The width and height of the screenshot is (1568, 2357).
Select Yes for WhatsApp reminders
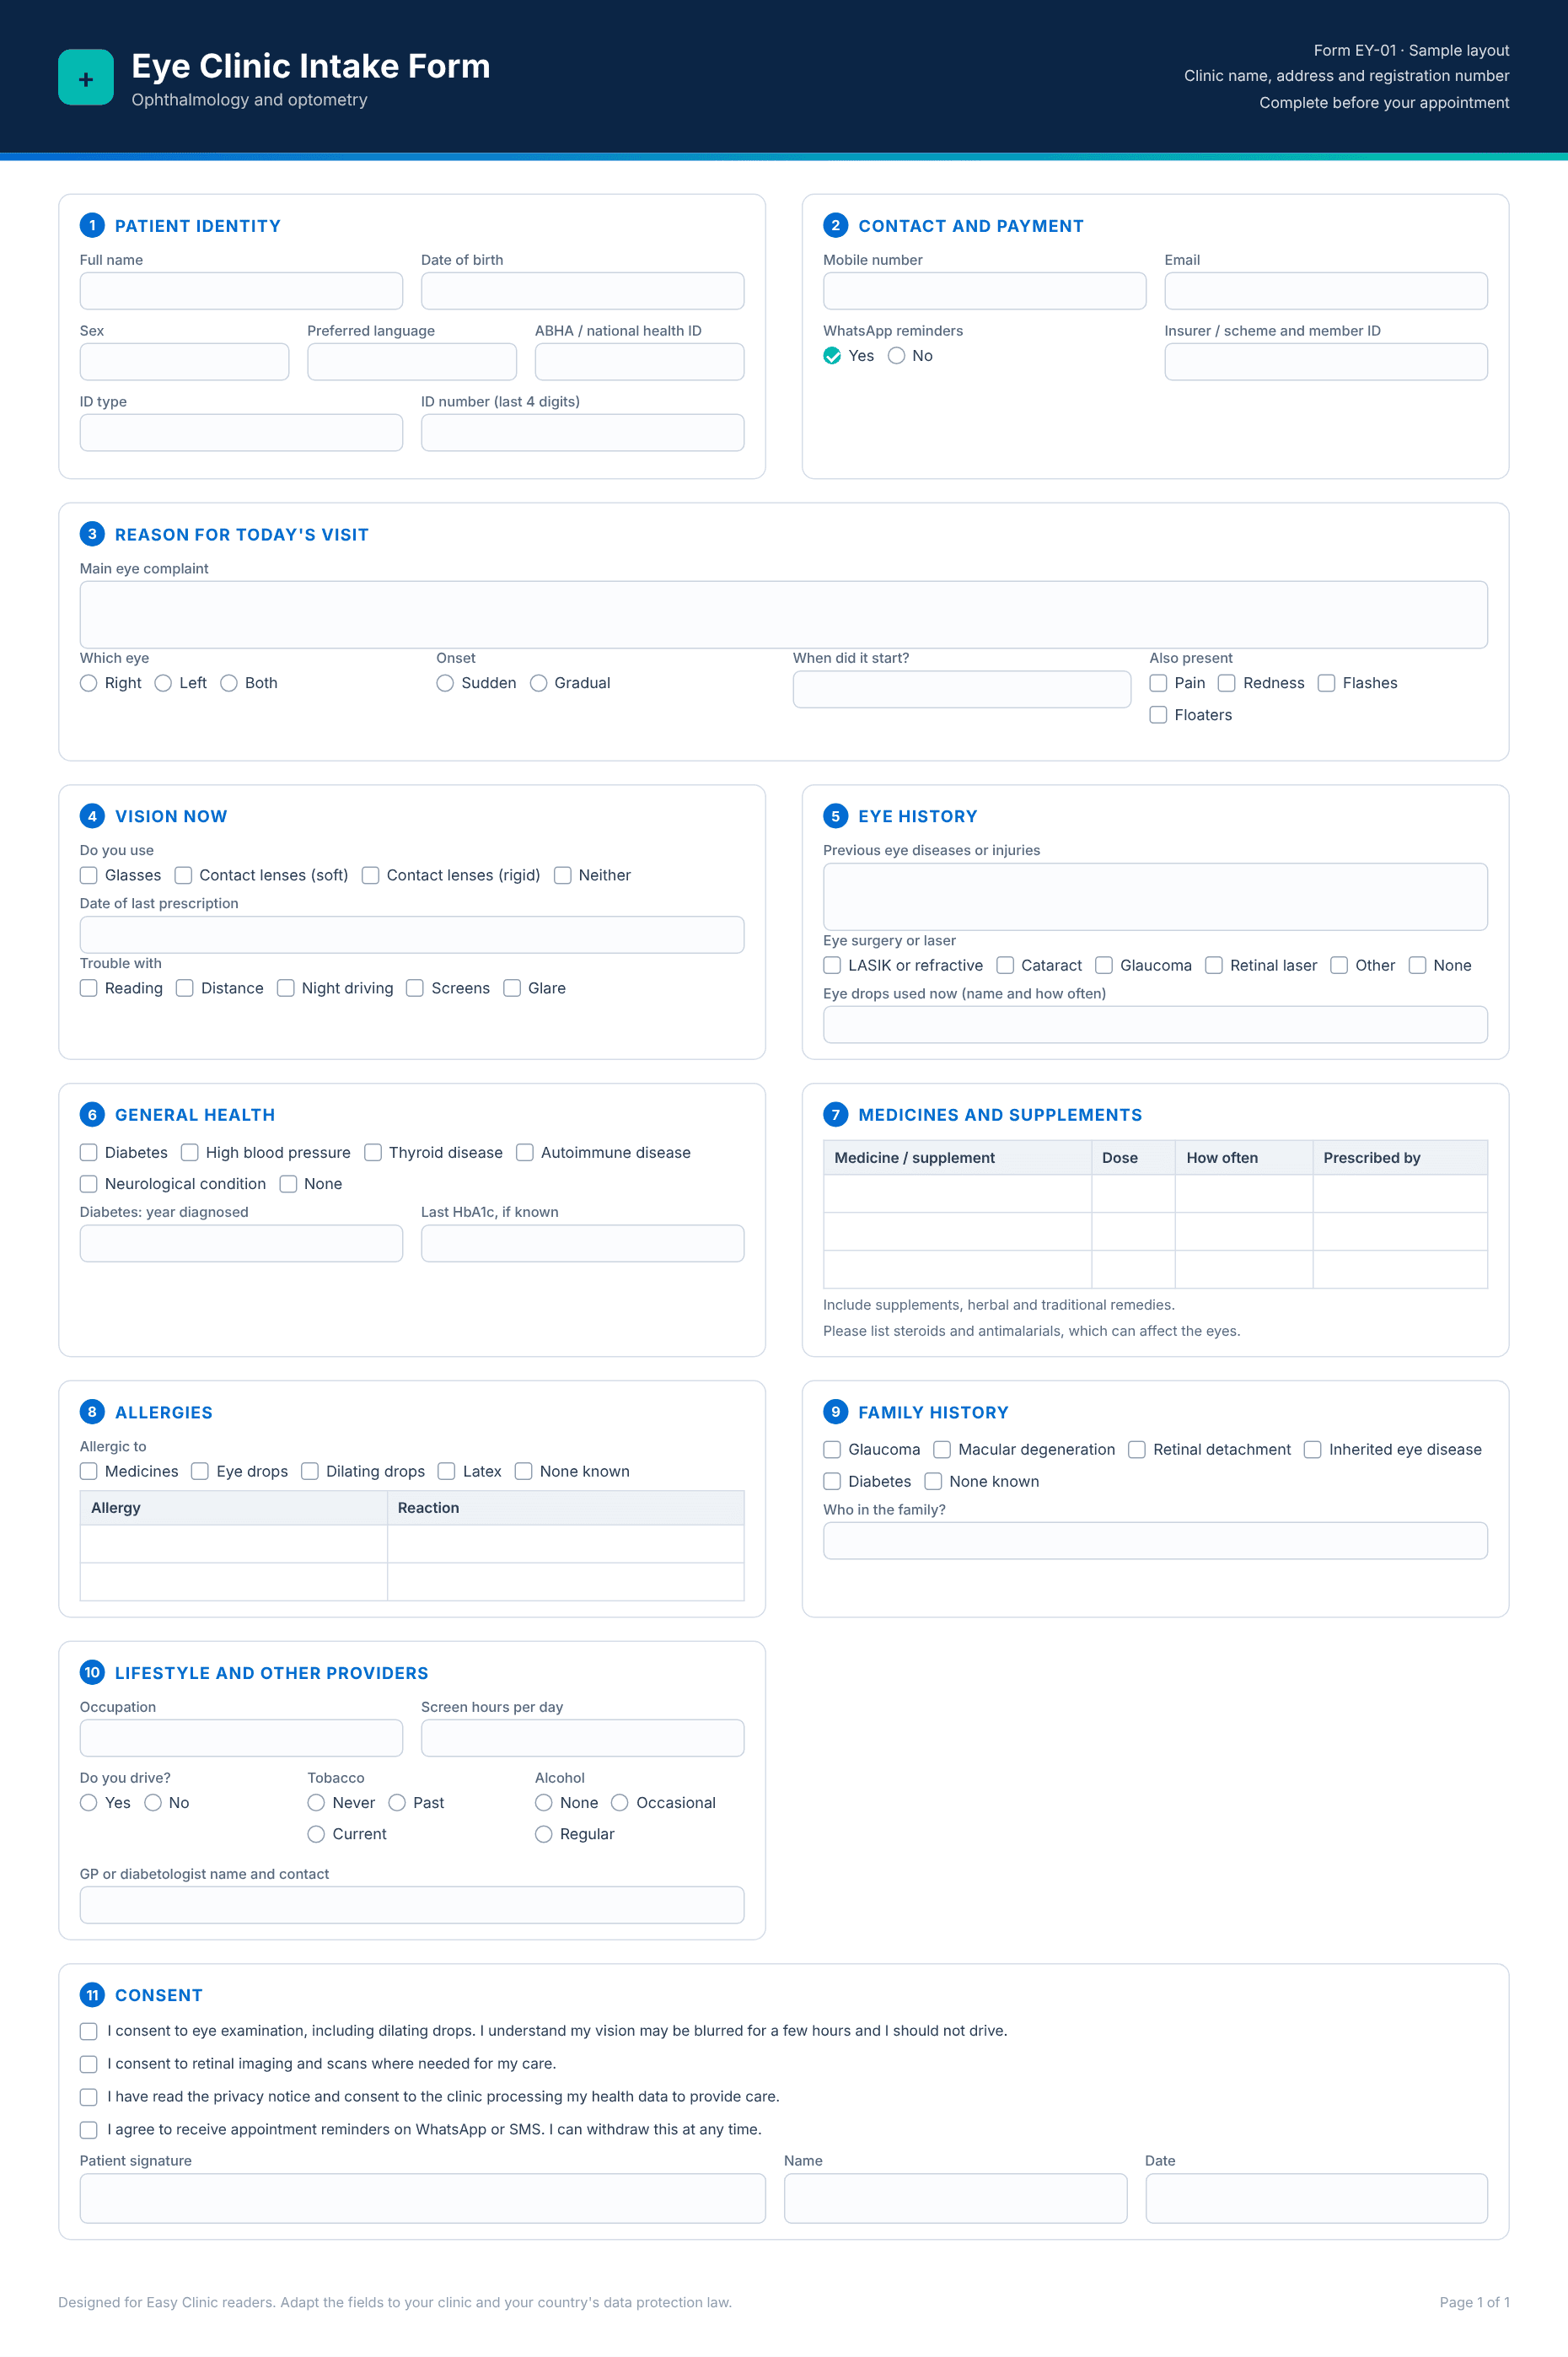(x=832, y=356)
